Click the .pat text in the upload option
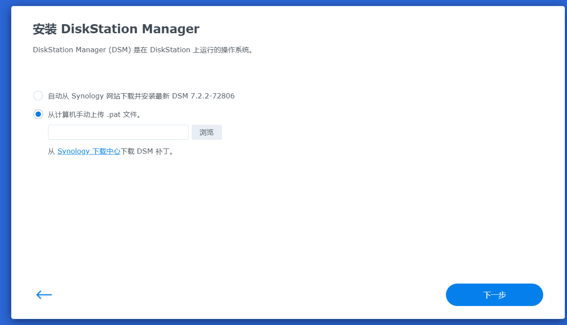Viewport: 567px width, 325px height. 114,115
